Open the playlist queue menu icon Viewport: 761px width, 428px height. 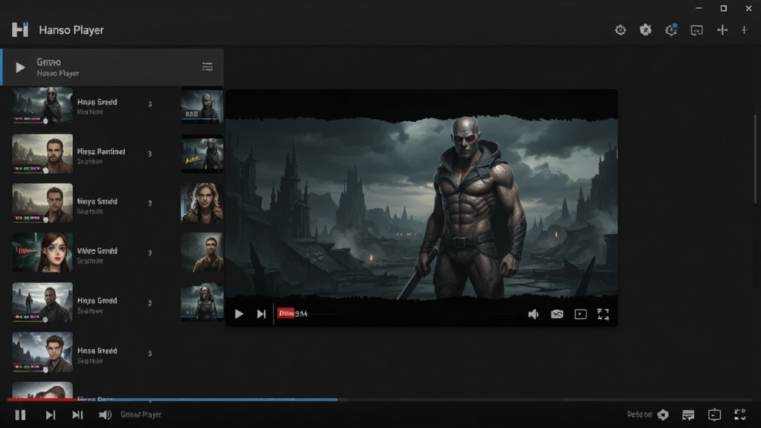pos(207,66)
